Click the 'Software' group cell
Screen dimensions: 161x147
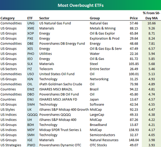pyautogui.click(x=97, y=105)
